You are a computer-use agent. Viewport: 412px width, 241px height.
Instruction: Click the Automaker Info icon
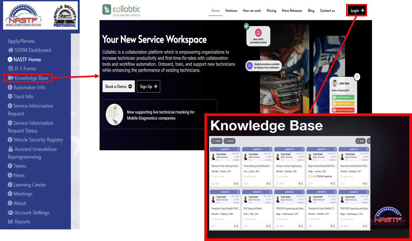pos(10,87)
